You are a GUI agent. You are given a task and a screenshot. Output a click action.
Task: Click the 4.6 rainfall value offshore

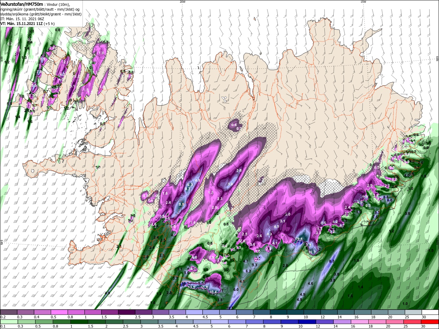310,284
